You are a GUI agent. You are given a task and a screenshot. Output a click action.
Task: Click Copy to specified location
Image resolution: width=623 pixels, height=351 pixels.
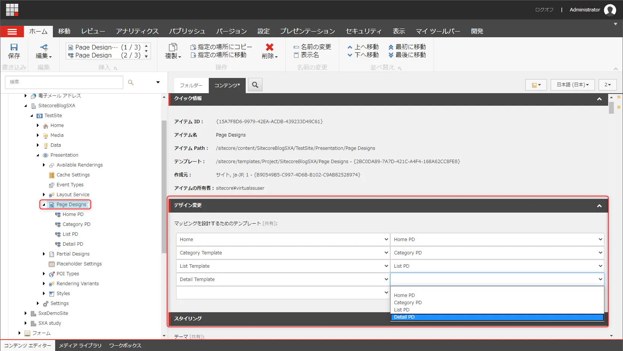point(221,47)
